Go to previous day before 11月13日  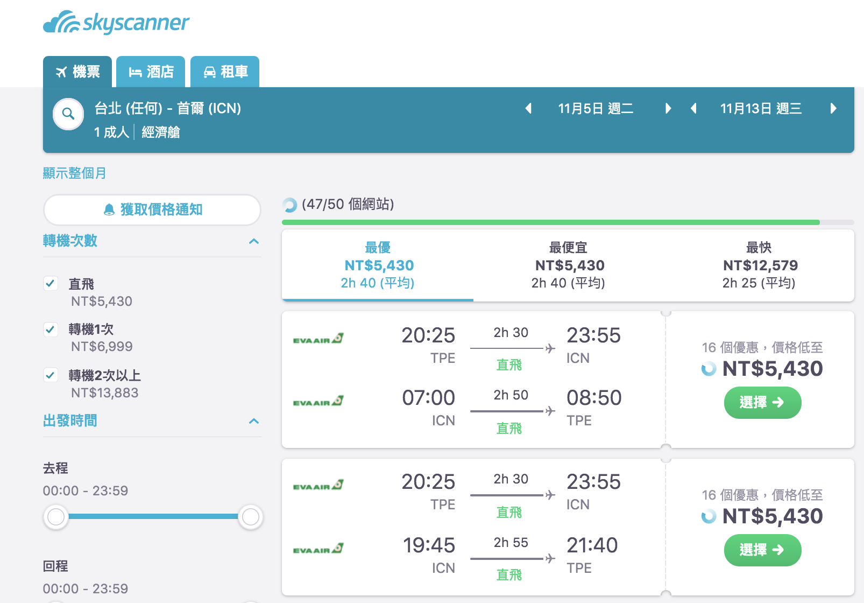(693, 109)
